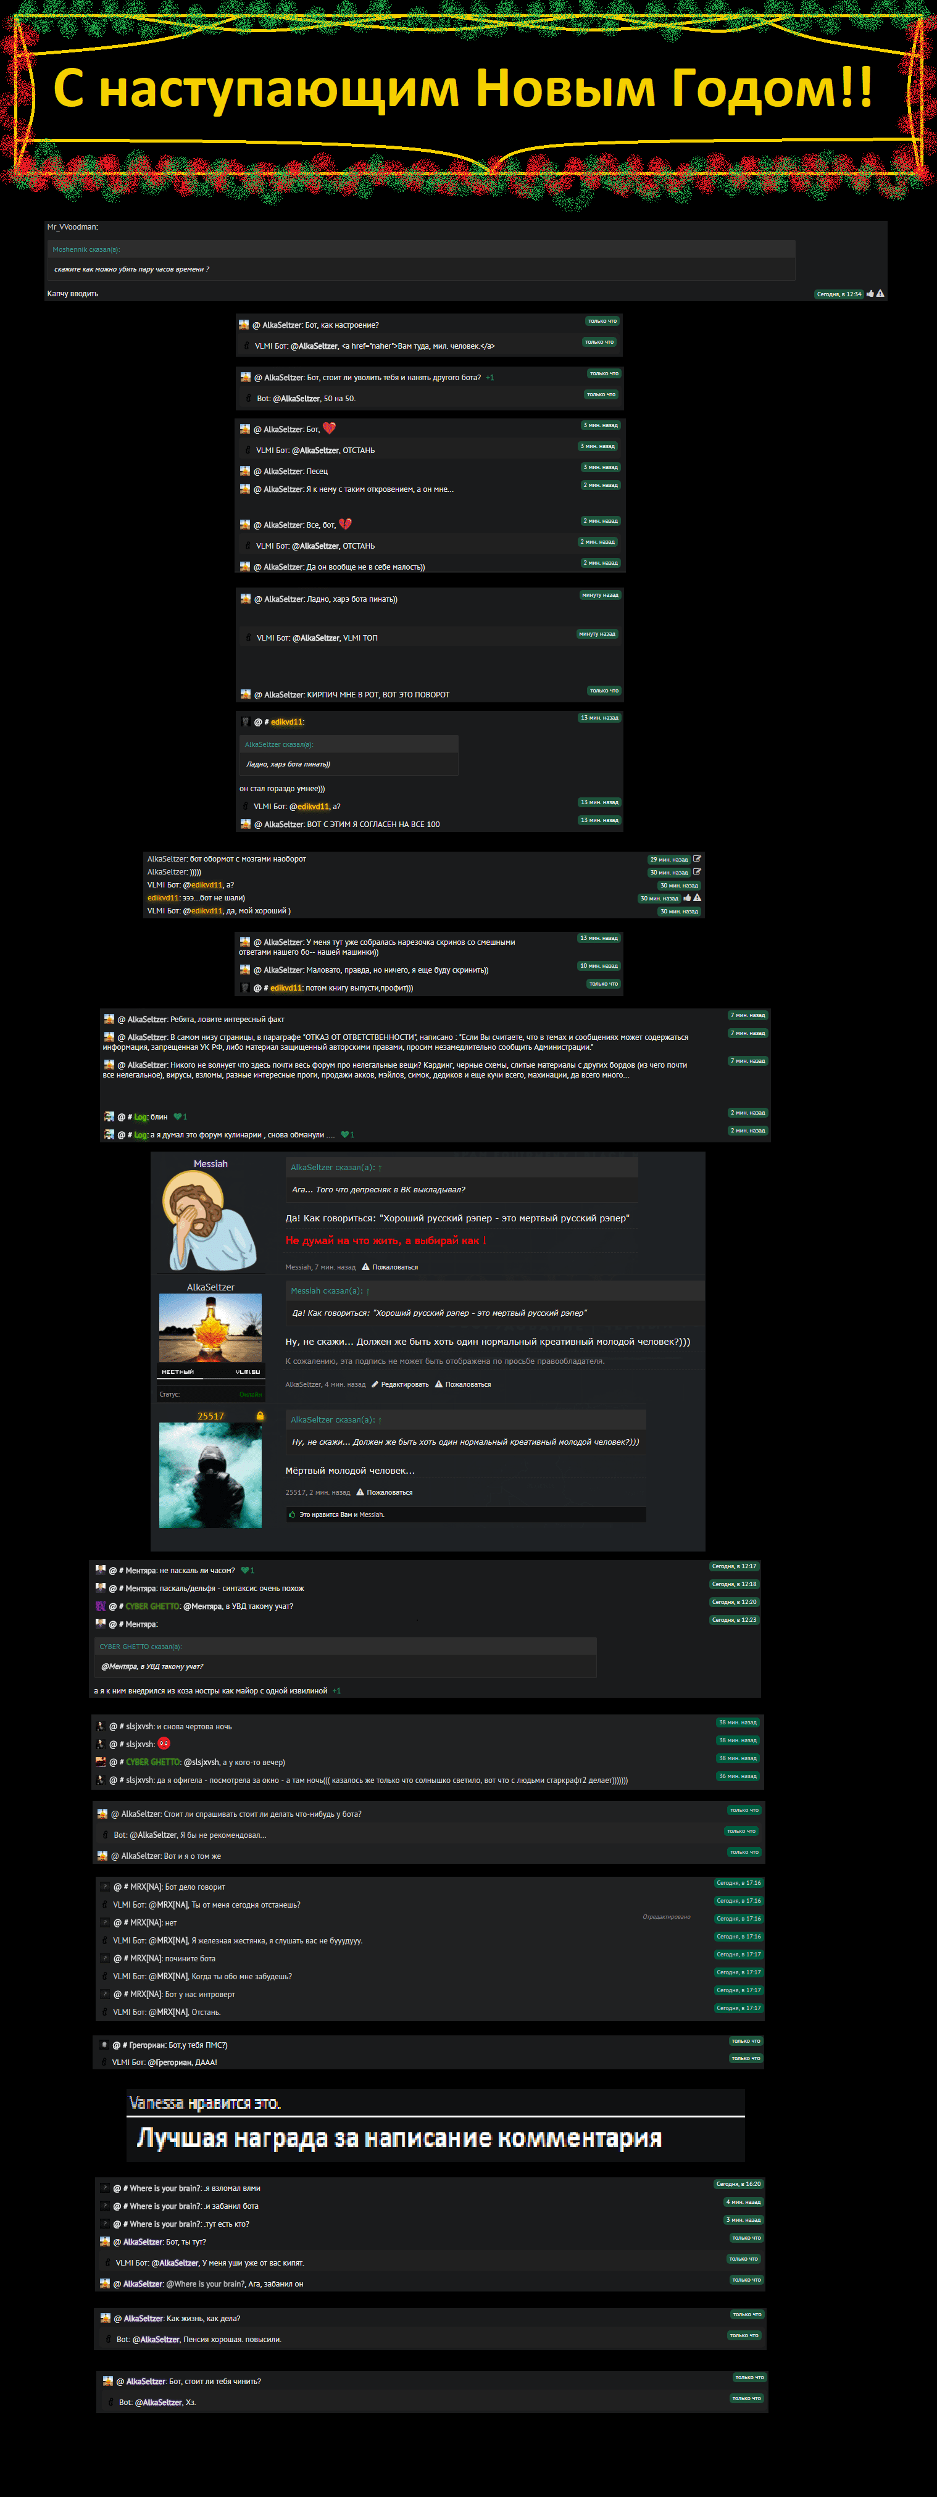Click heart like on 'не паскаль ли часом?' message
The height and width of the screenshot is (2497, 937).
pyautogui.click(x=246, y=1570)
